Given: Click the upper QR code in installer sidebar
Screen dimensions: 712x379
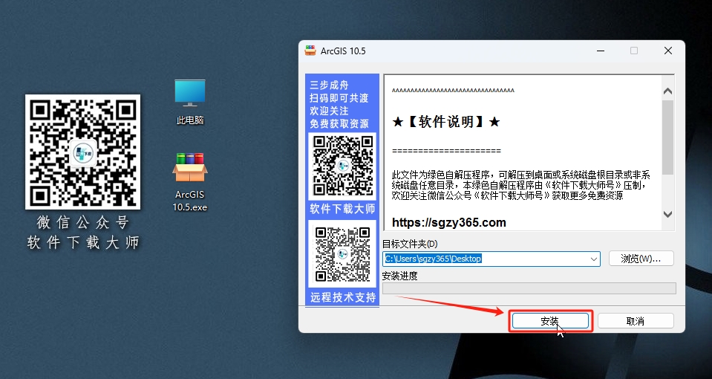Looking at the screenshot, I should click(x=342, y=166).
